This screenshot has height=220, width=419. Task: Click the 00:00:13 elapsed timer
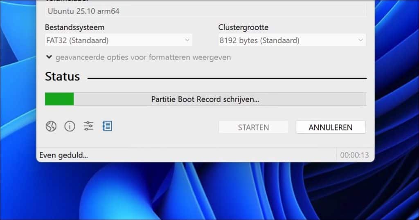354,155
